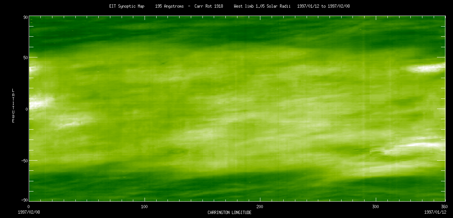Click the bright white streak in lower-right map area
This screenshot has height=218, width=453.
pyautogui.click(x=422, y=145)
